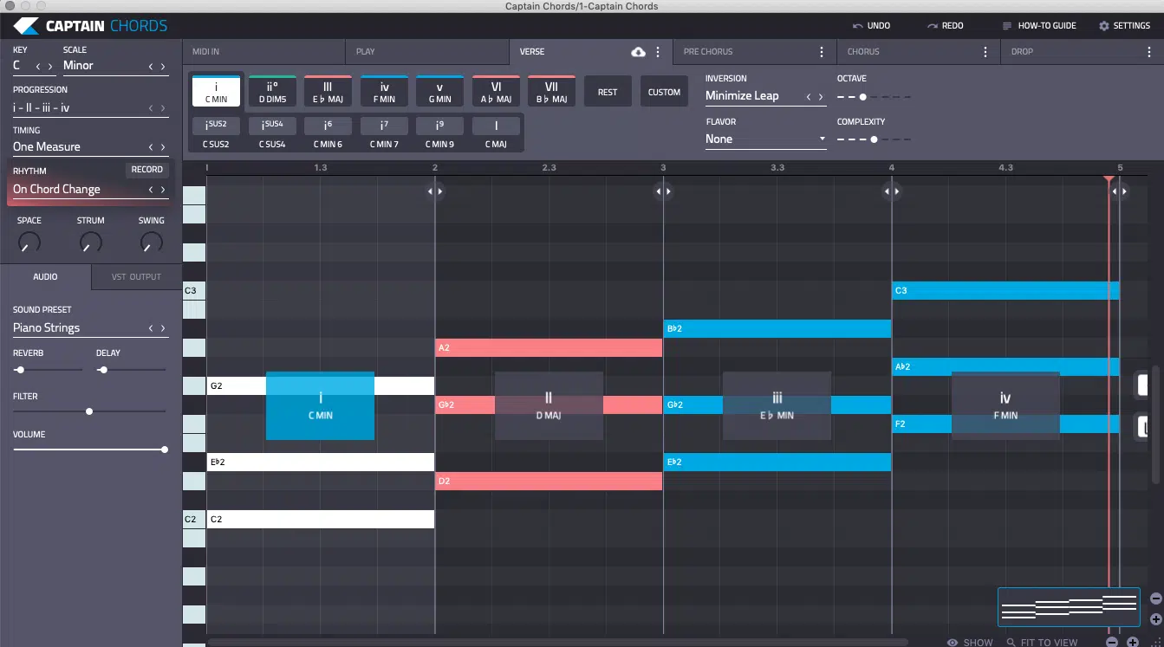Screen dimensions: 1164x647
Task: Click the Complexity slider handle
Action: pyautogui.click(x=874, y=139)
